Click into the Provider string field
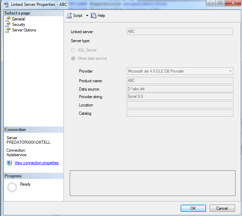Image resolution: width=242 pixels, height=216 pixels. [180, 97]
